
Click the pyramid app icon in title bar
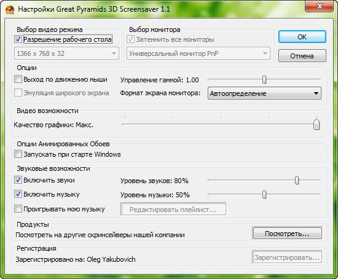tap(10, 9)
